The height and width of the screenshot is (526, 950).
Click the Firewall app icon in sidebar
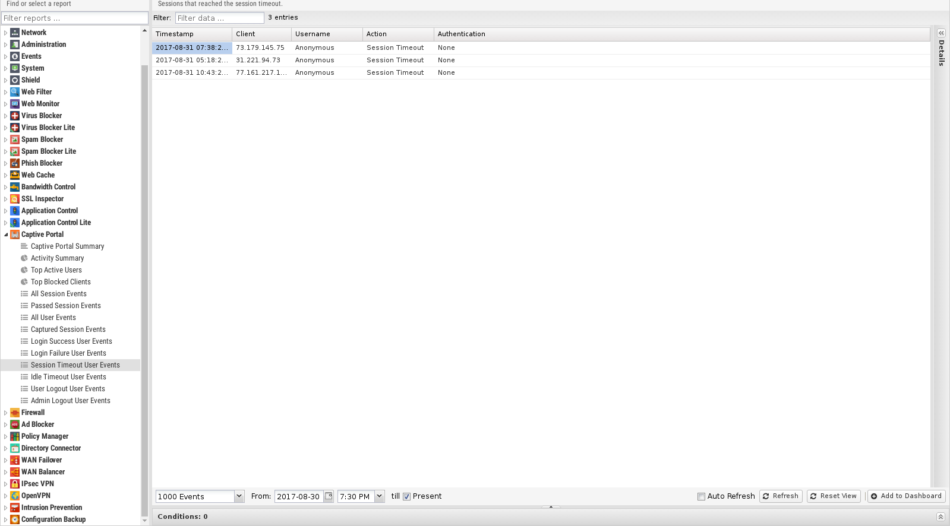click(15, 413)
